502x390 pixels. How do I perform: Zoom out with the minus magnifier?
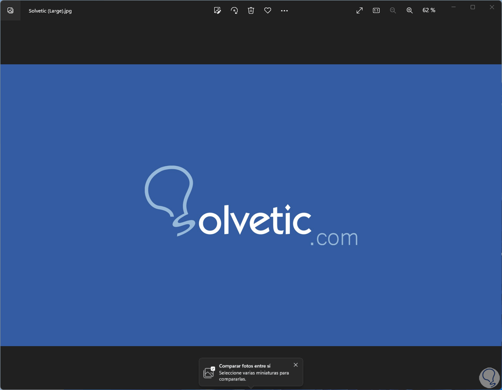(393, 10)
